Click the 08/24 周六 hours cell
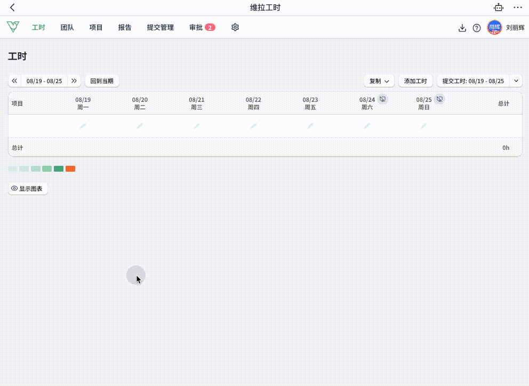Viewport: 529px width, 386px height. pos(367,126)
